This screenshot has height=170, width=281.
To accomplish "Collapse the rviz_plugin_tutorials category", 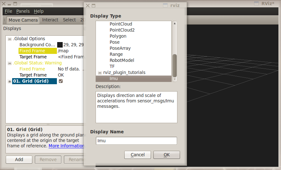I will click(x=100, y=73).
